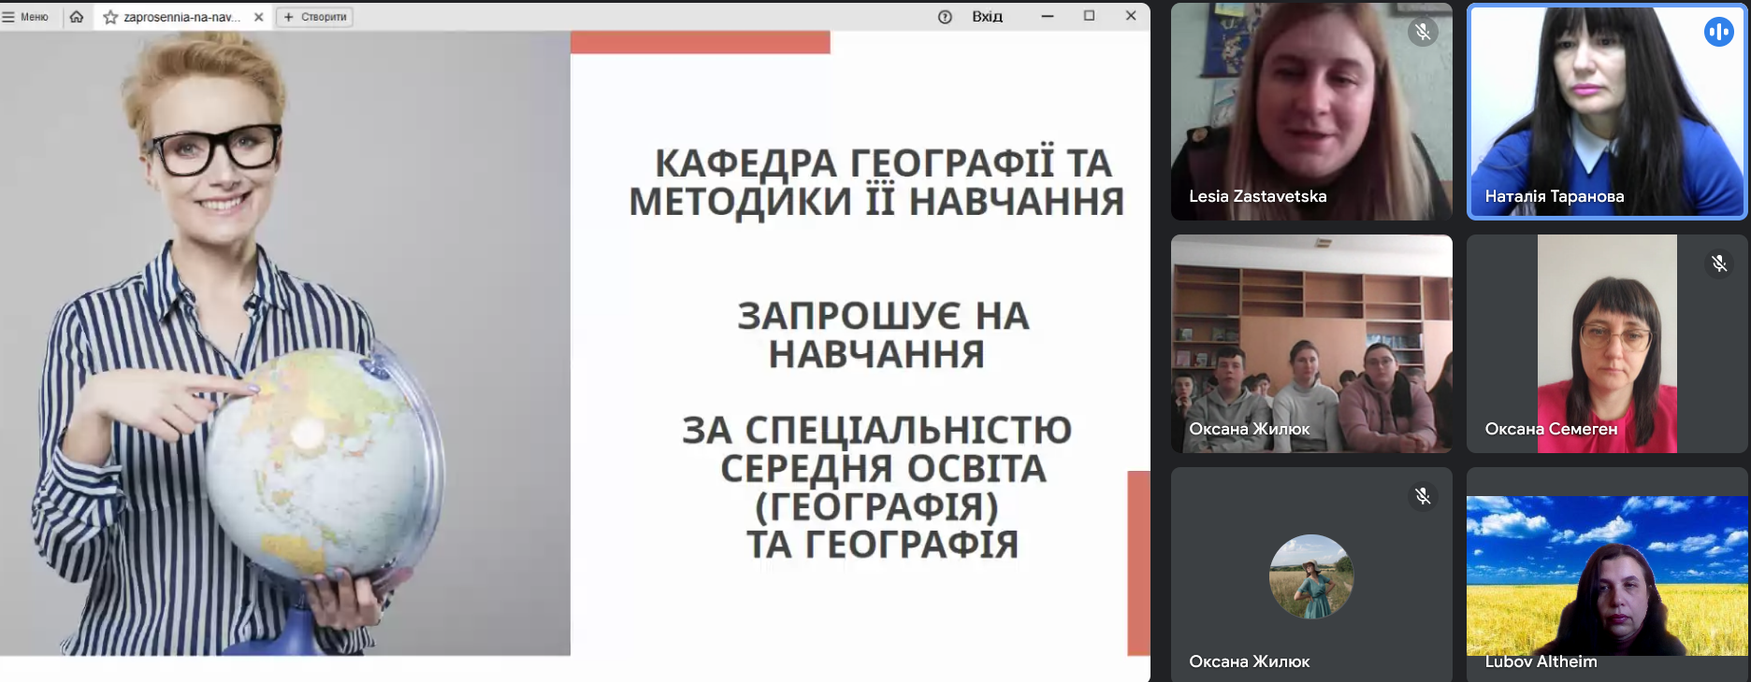Select Lubov Altheim video tile
The image size is (1751, 682).
(1607, 575)
